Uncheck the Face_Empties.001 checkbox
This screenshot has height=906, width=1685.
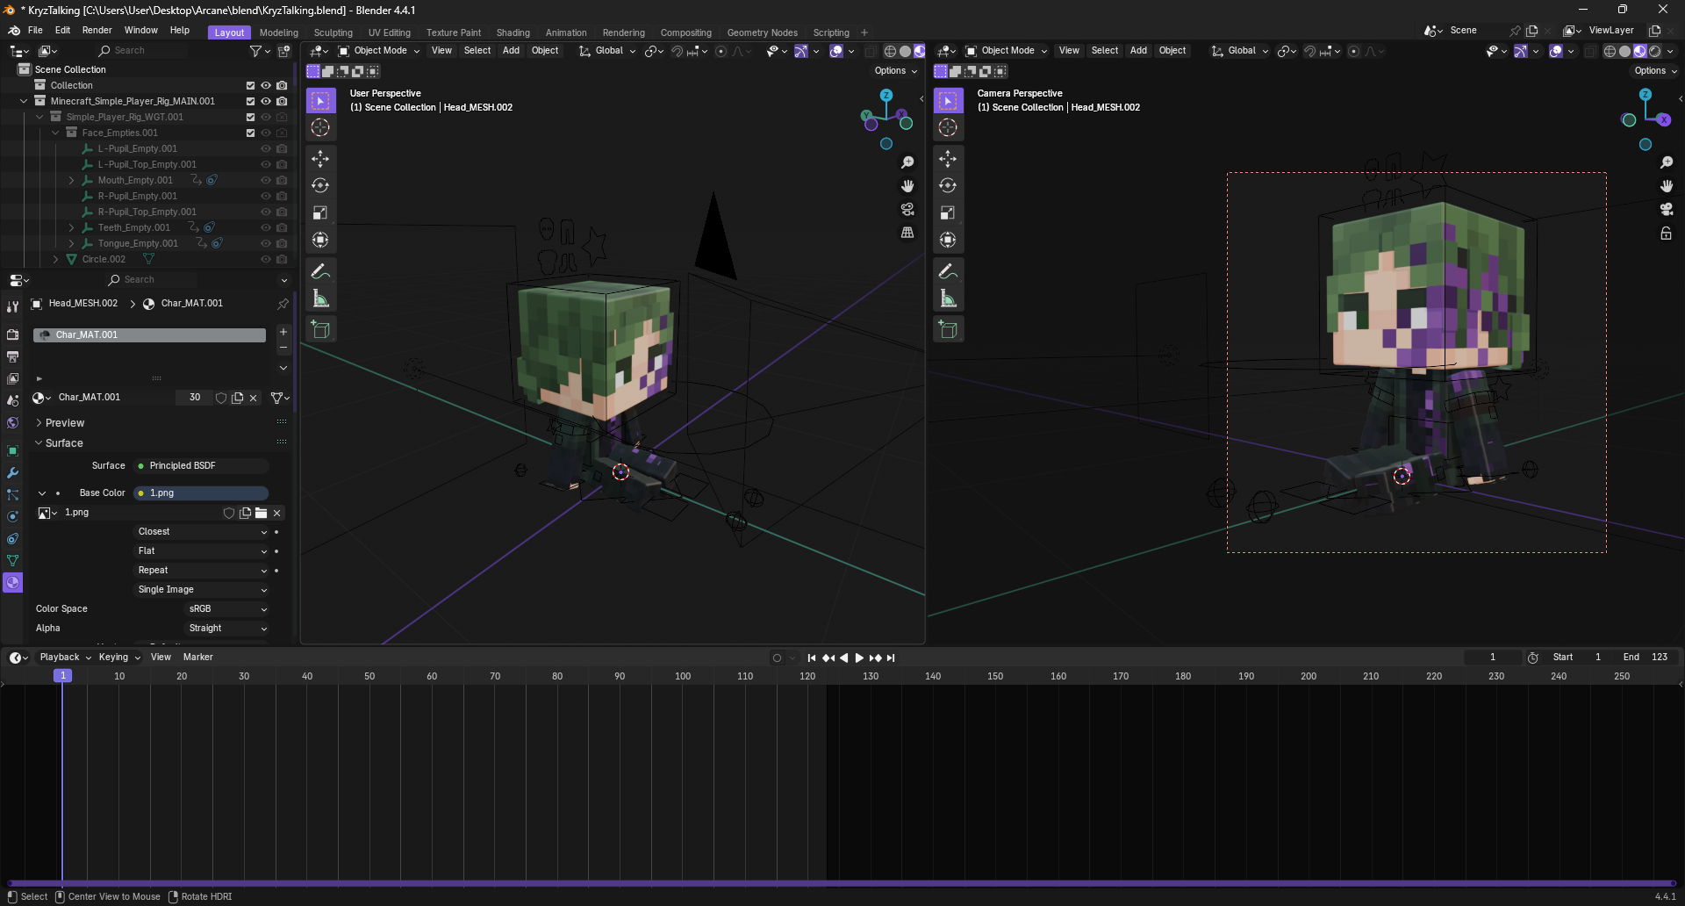pos(250,133)
